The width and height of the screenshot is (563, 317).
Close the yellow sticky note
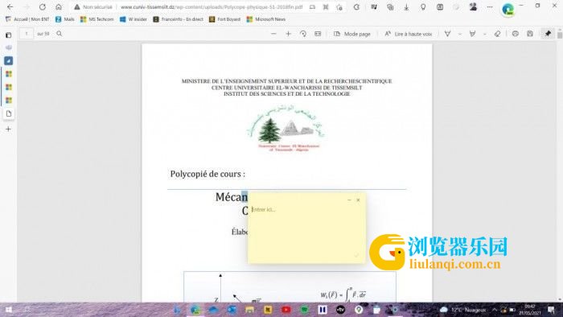coord(358,200)
